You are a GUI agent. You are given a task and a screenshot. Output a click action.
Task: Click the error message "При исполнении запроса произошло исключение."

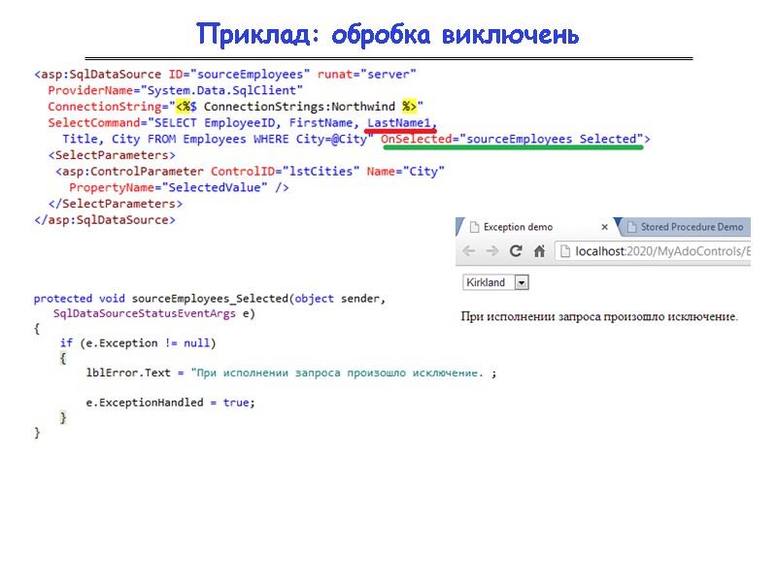click(x=599, y=316)
